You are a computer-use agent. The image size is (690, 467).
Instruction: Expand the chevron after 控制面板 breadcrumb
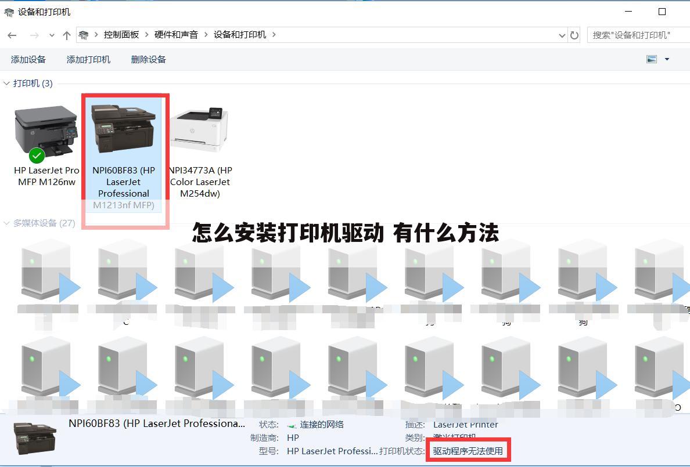tap(146, 34)
